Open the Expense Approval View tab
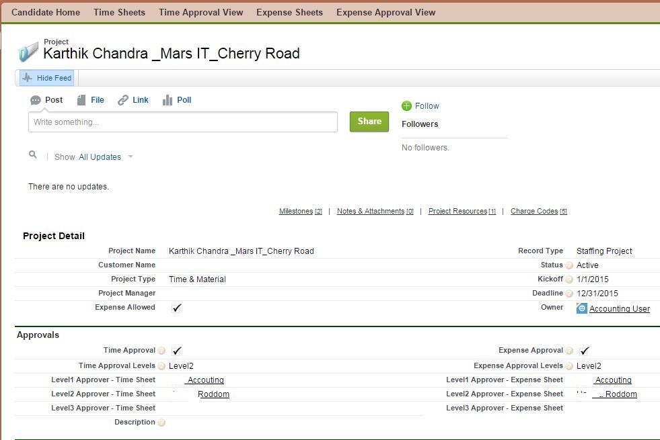This screenshot has width=660, height=440. click(x=386, y=11)
